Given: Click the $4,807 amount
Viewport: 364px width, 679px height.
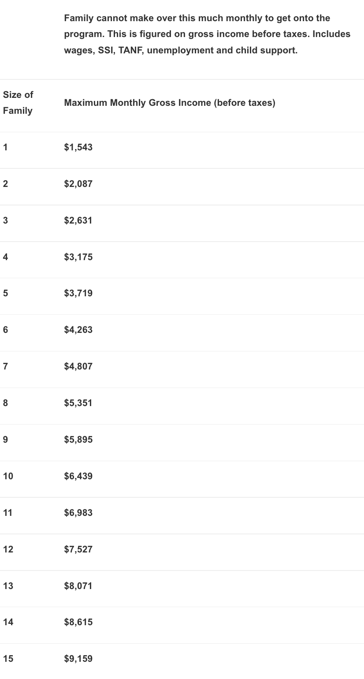Looking at the screenshot, I should [78, 367].
